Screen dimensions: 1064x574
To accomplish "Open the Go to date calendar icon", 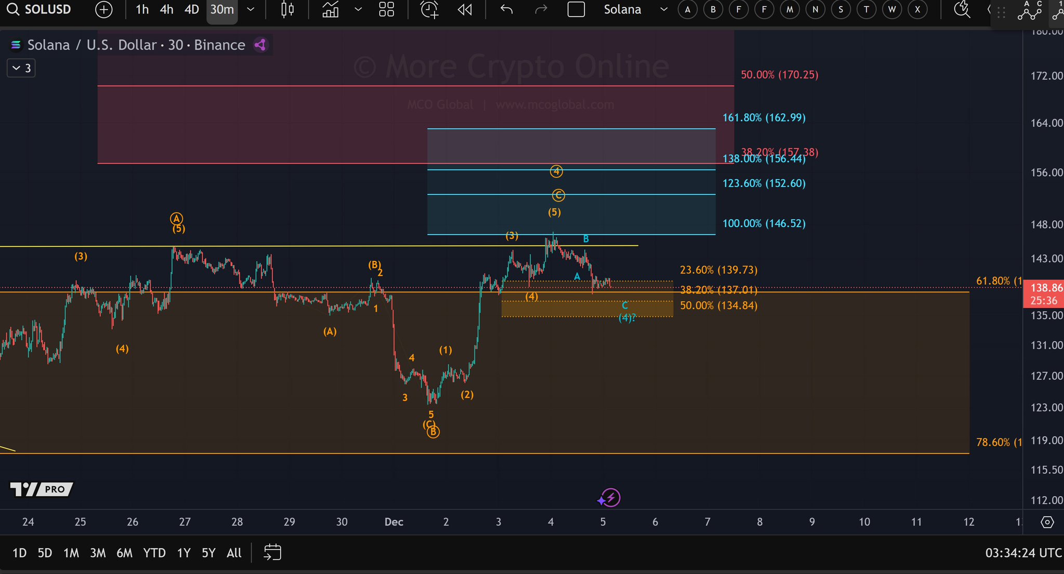I will click(x=272, y=552).
